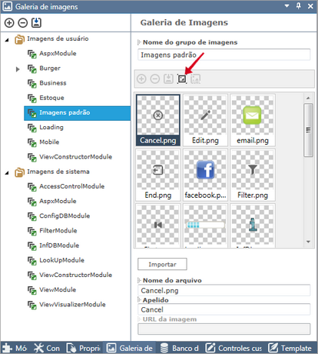Click the resize image icon marked by arrow

pos(182,78)
